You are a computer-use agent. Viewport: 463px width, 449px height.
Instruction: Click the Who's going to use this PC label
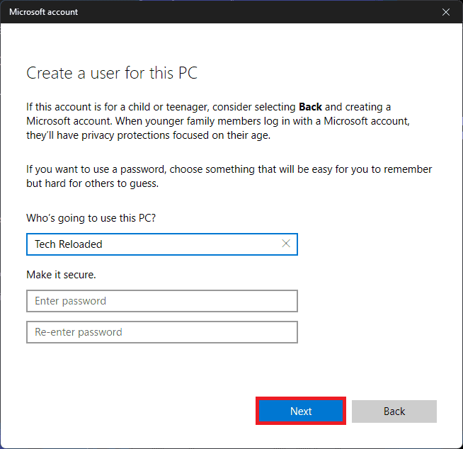pyautogui.click(x=91, y=217)
